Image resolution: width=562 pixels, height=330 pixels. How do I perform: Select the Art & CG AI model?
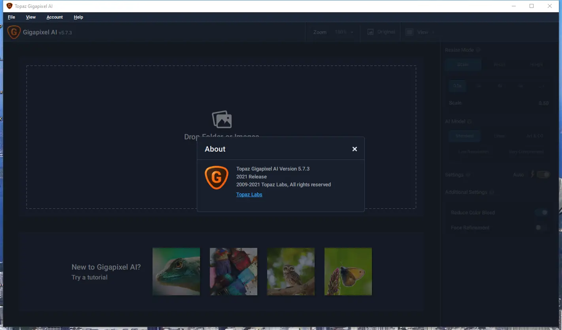(534, 136)
